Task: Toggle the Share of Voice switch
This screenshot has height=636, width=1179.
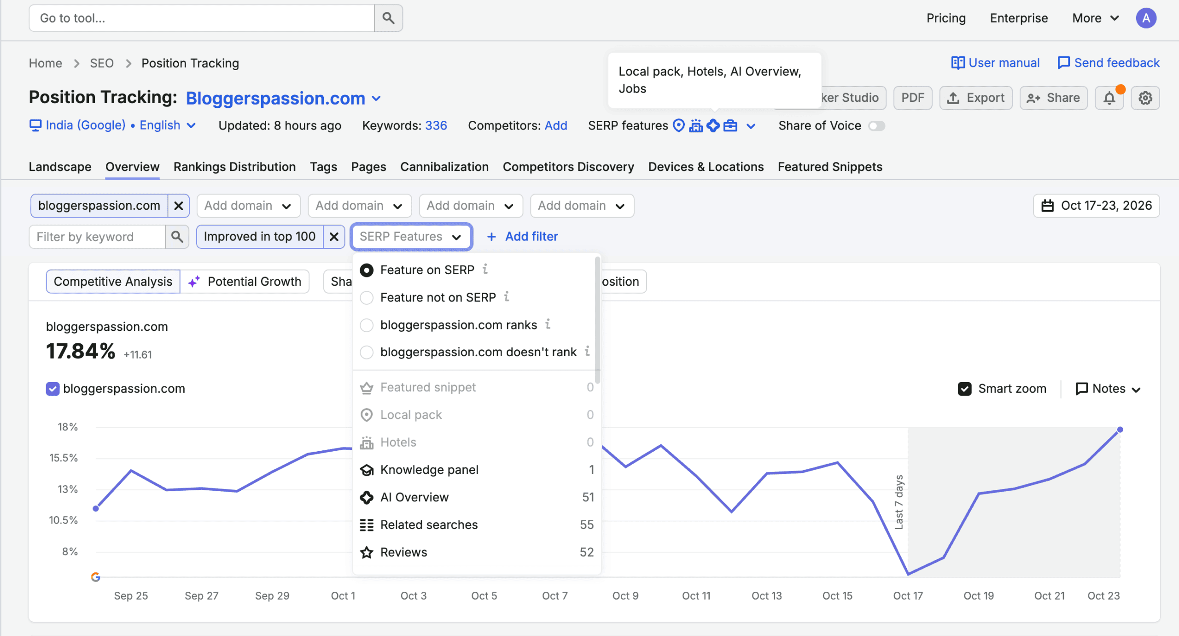Action: (x=877, y=126)
